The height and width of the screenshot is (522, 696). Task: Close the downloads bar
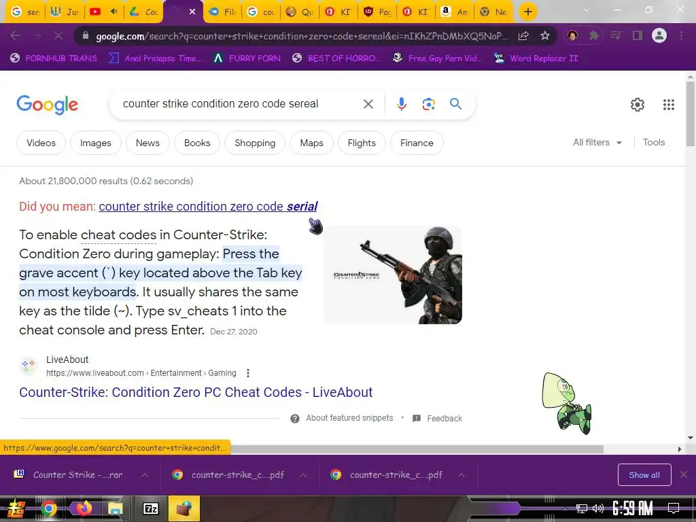point(684,475)
